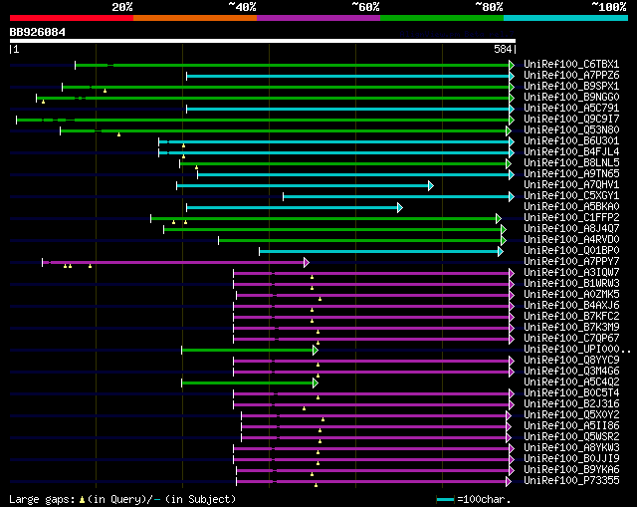Select the UniRef100_A8J4Q7 label
Image resolution: width=637 pixels, height=507 pixels.
(571, 229)
